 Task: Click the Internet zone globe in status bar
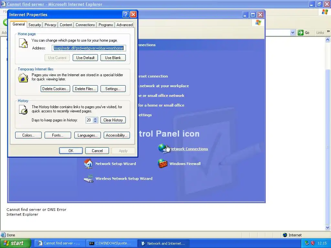[x=285, y=235]
